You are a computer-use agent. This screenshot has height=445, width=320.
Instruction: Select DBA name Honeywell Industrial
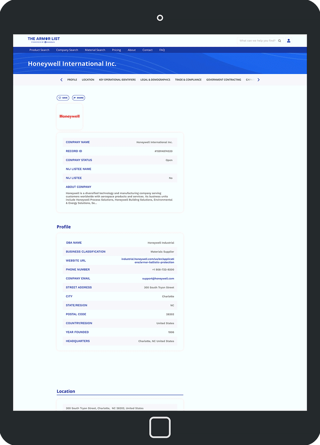point(161,243)
